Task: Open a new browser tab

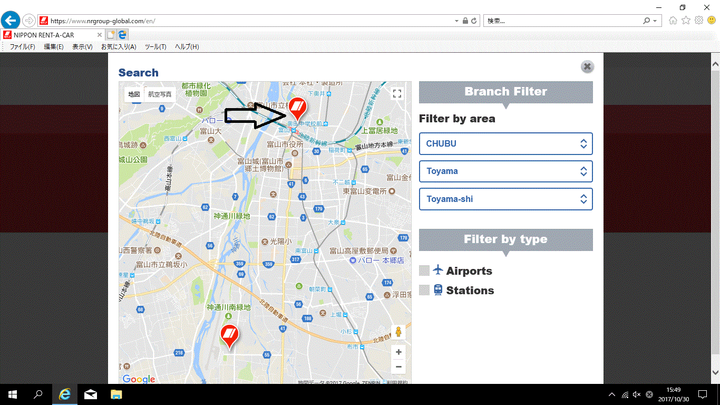Action: click(111, 35)
